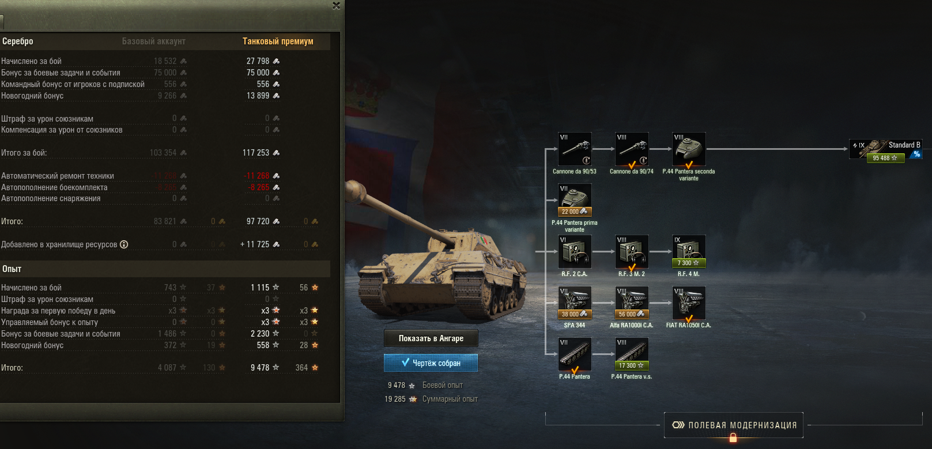Select the Cannone da 90/74 gun module
This screenshot has width=932, height=449.
click(632, 149)
